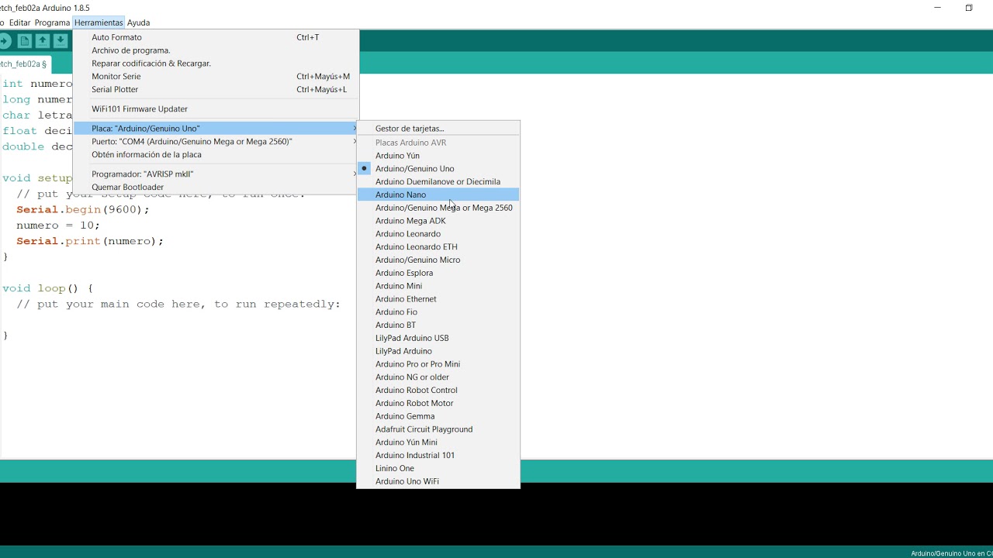Click the code line Serial.begin(9600);

83,209
